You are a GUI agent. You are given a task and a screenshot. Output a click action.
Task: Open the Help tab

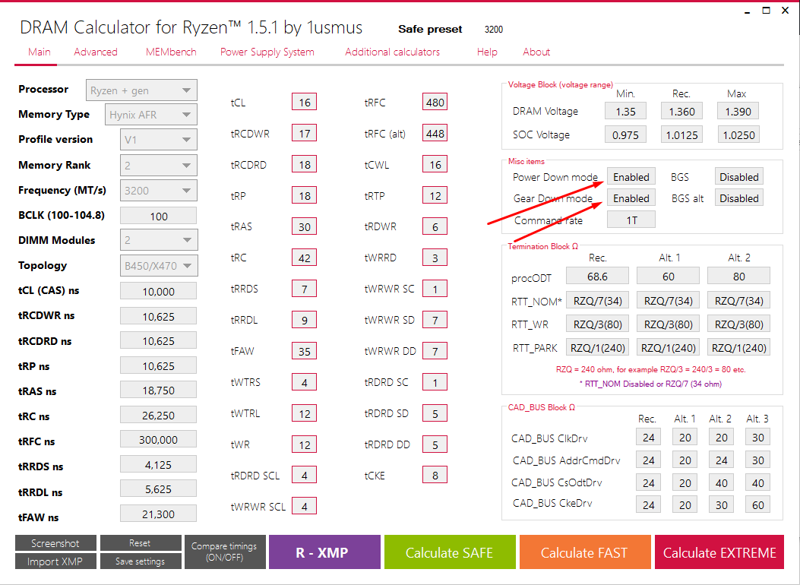click(487, 52)
